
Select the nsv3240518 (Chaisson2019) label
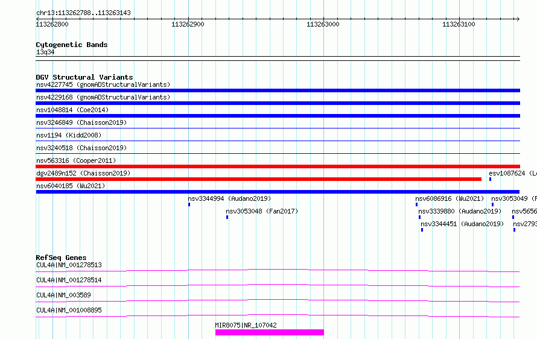(81, 148)
